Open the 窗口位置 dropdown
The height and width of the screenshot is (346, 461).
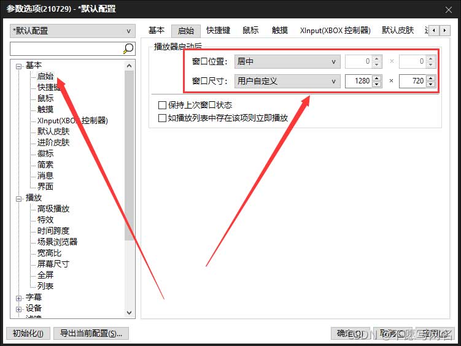(287, 61)
